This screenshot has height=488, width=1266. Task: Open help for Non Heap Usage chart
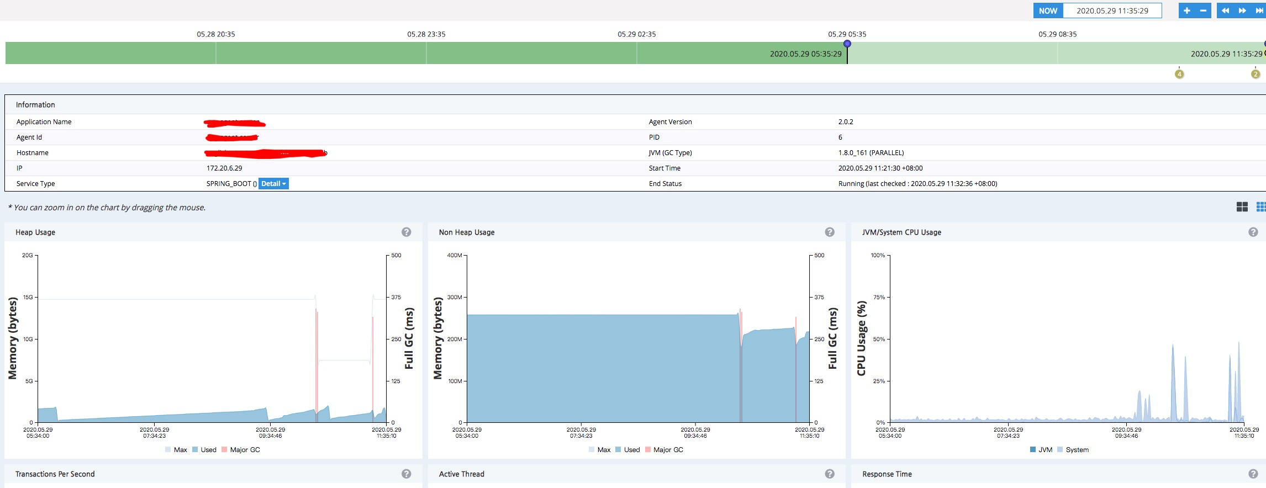pos(830,232)
